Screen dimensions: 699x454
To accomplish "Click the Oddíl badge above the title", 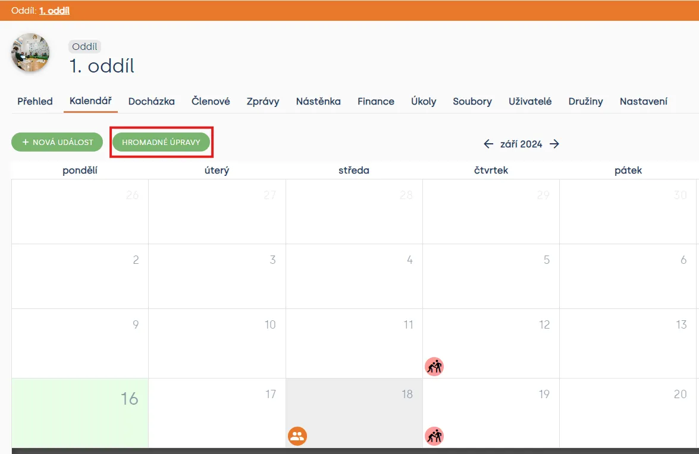I will point(84,46).
